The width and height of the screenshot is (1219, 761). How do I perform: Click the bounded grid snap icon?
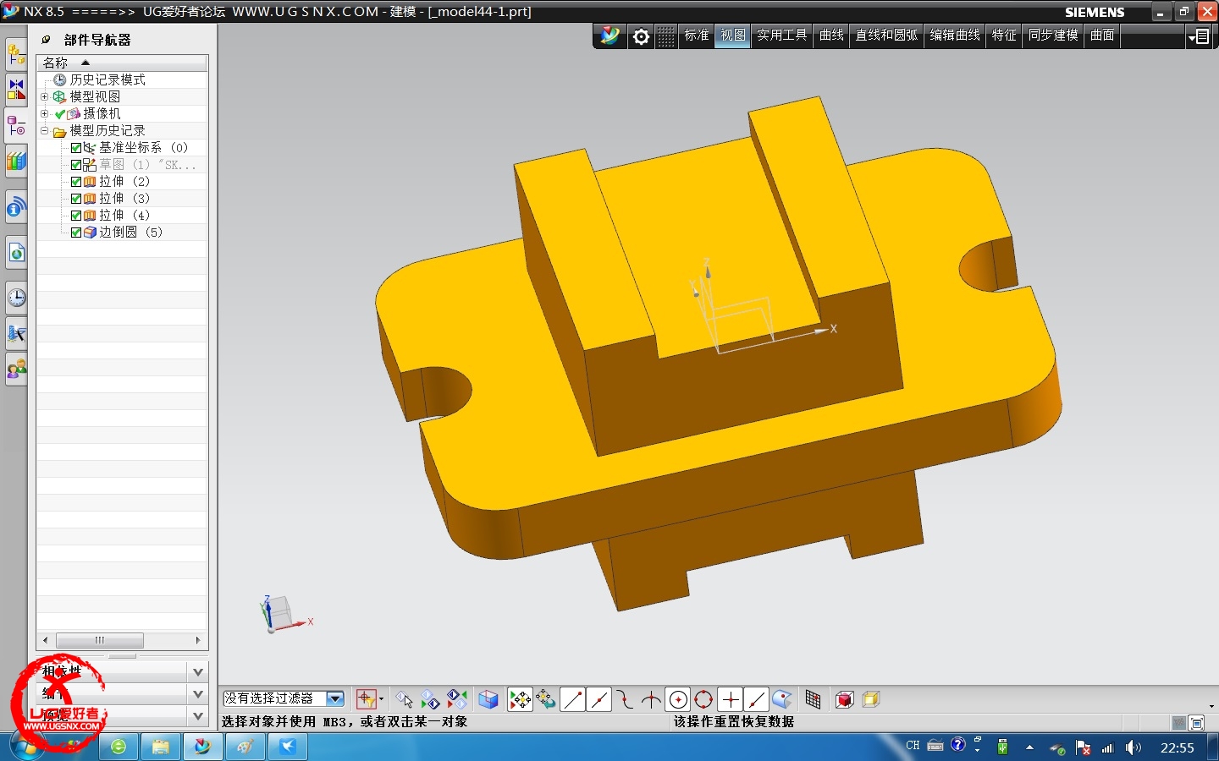[814, 700]
